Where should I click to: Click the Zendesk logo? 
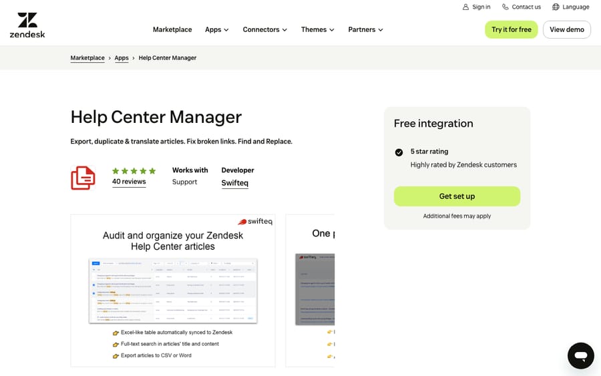pos(27,25)
